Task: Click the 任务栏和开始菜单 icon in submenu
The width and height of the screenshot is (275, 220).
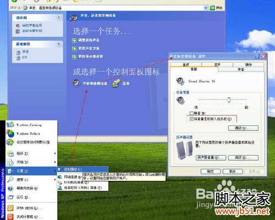Action: (60, 188)
